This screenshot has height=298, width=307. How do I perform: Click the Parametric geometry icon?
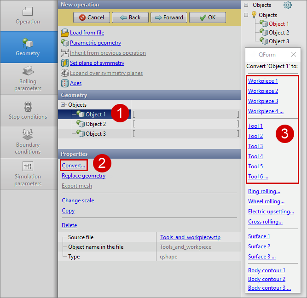(x=65, y=43)
